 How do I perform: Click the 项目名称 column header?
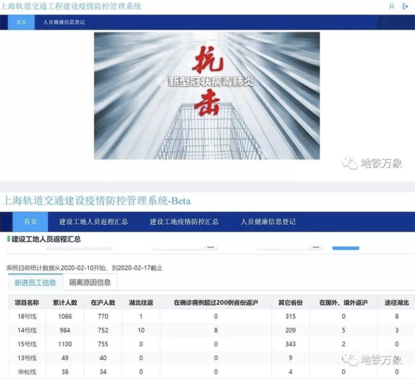coord(27,303)
